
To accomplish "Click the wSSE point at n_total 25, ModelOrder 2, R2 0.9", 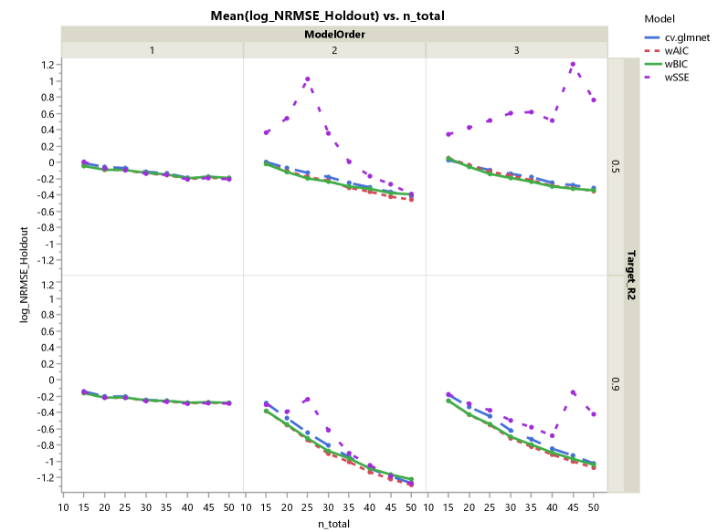I will [x=307, y=400].
